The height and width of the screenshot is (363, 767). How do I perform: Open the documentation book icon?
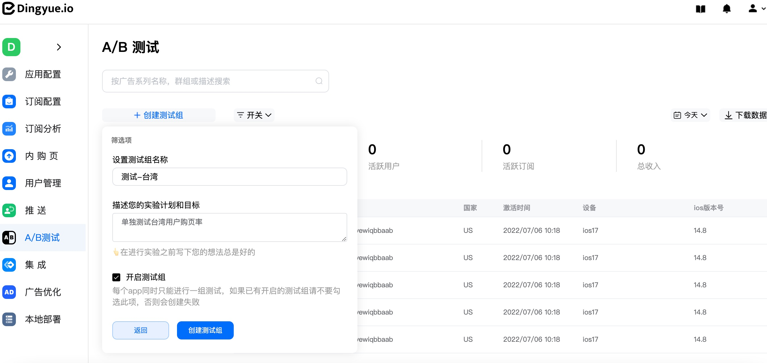point(700,9)
